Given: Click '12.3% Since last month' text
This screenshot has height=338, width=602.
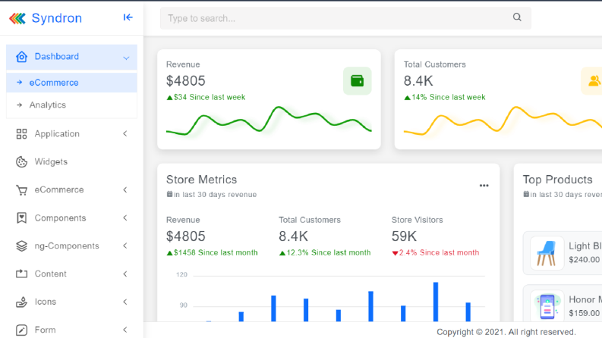Looking at the screenshot, I should tap(329, 252).
